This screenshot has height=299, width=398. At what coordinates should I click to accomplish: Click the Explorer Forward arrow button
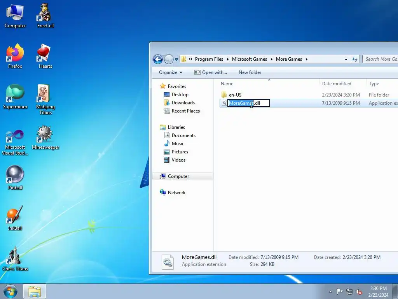coord(169,60)
